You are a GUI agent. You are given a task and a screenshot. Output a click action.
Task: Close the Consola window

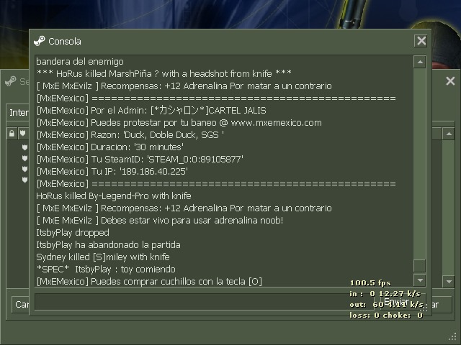[421, 41]
